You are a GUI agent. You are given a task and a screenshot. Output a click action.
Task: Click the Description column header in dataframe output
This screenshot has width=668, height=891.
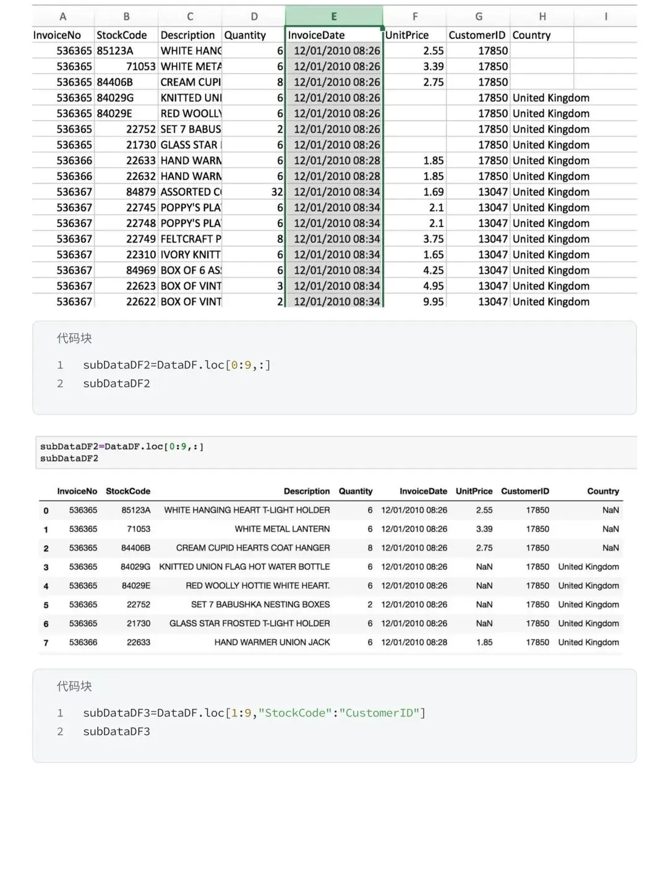[306, 491]
